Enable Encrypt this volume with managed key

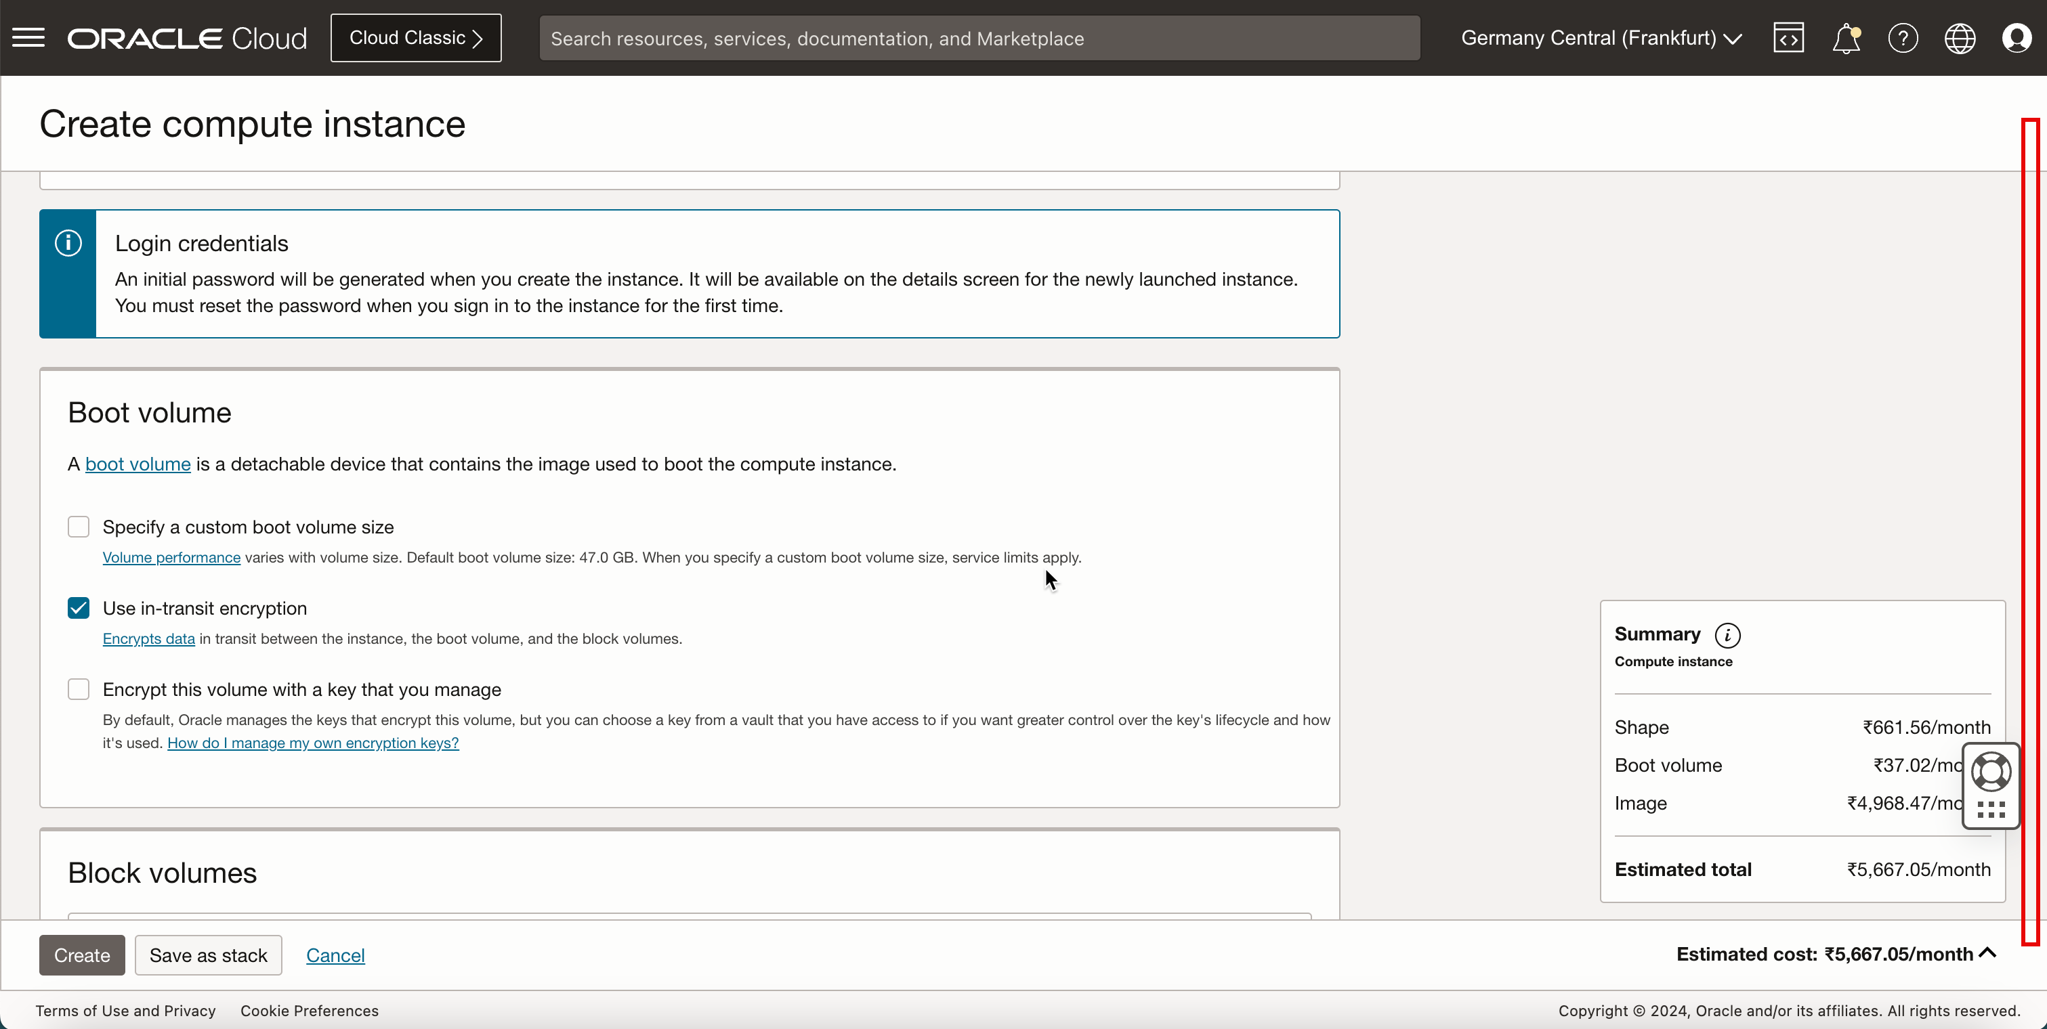79,688
